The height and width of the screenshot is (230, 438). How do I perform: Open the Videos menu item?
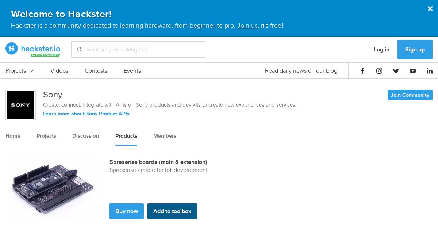point(59,71)
